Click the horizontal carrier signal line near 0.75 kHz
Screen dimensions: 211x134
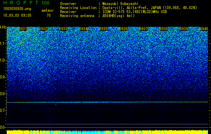point(107,102)
